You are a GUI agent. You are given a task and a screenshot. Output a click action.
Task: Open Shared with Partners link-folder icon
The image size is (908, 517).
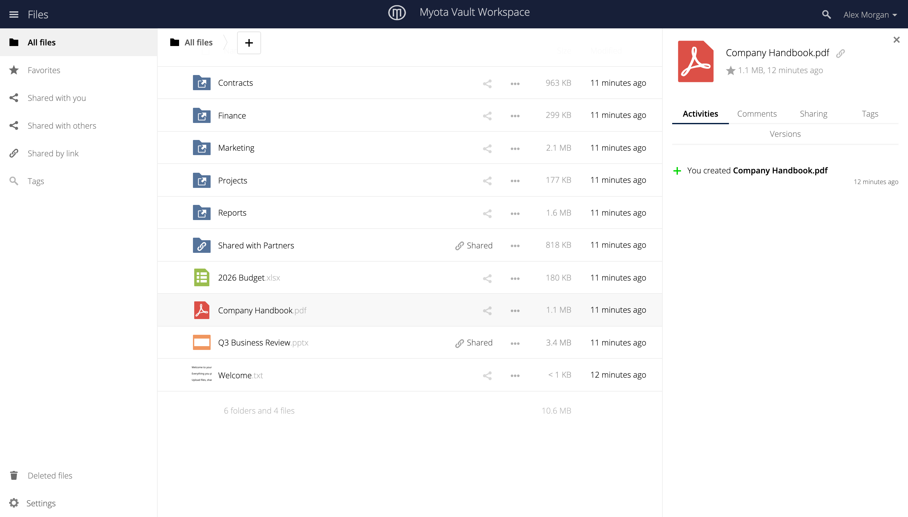coord(201,245)
